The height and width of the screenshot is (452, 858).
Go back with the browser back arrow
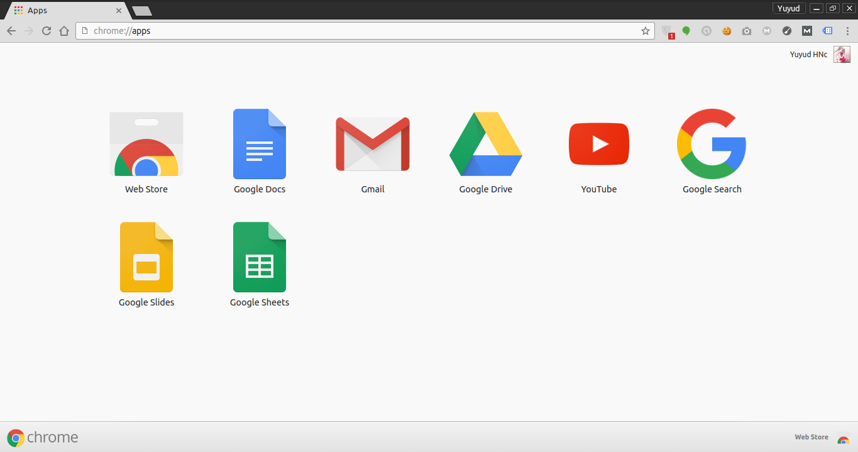click(x=11, y=31)
